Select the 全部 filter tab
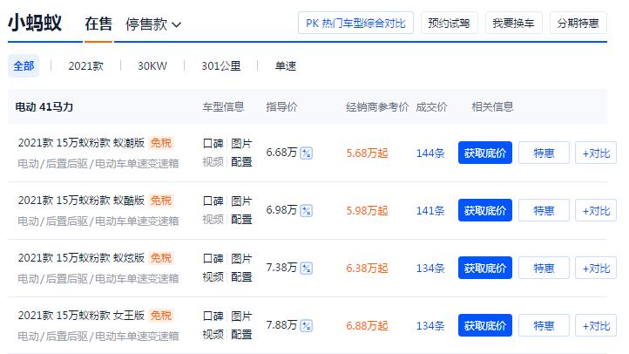This screenshot has width=629, height=354. pos(24,65)
